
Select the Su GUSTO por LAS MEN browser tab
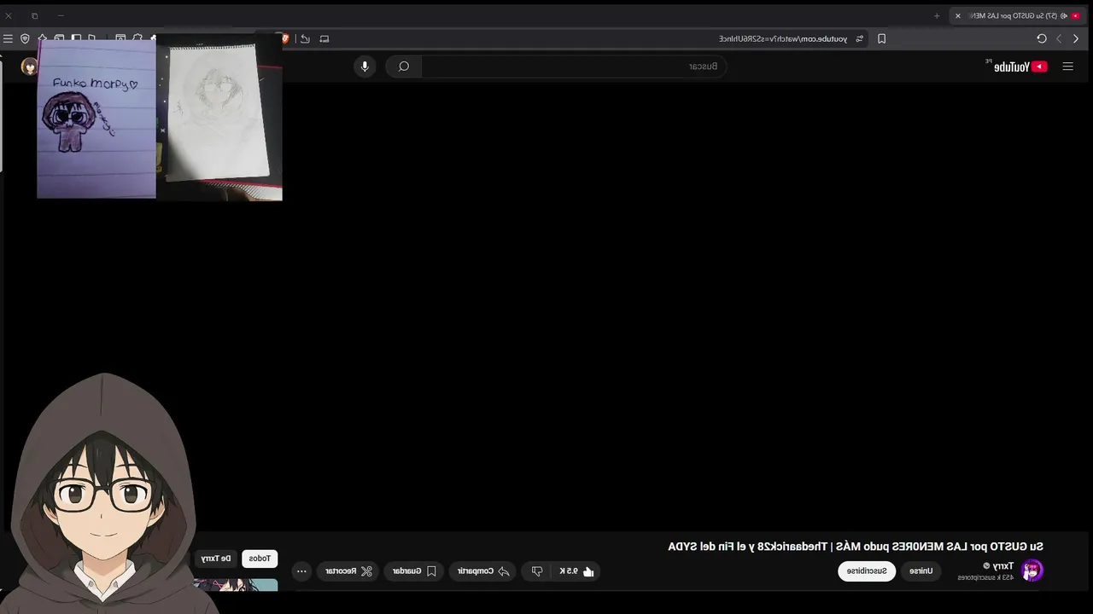tap(1016, 15)
